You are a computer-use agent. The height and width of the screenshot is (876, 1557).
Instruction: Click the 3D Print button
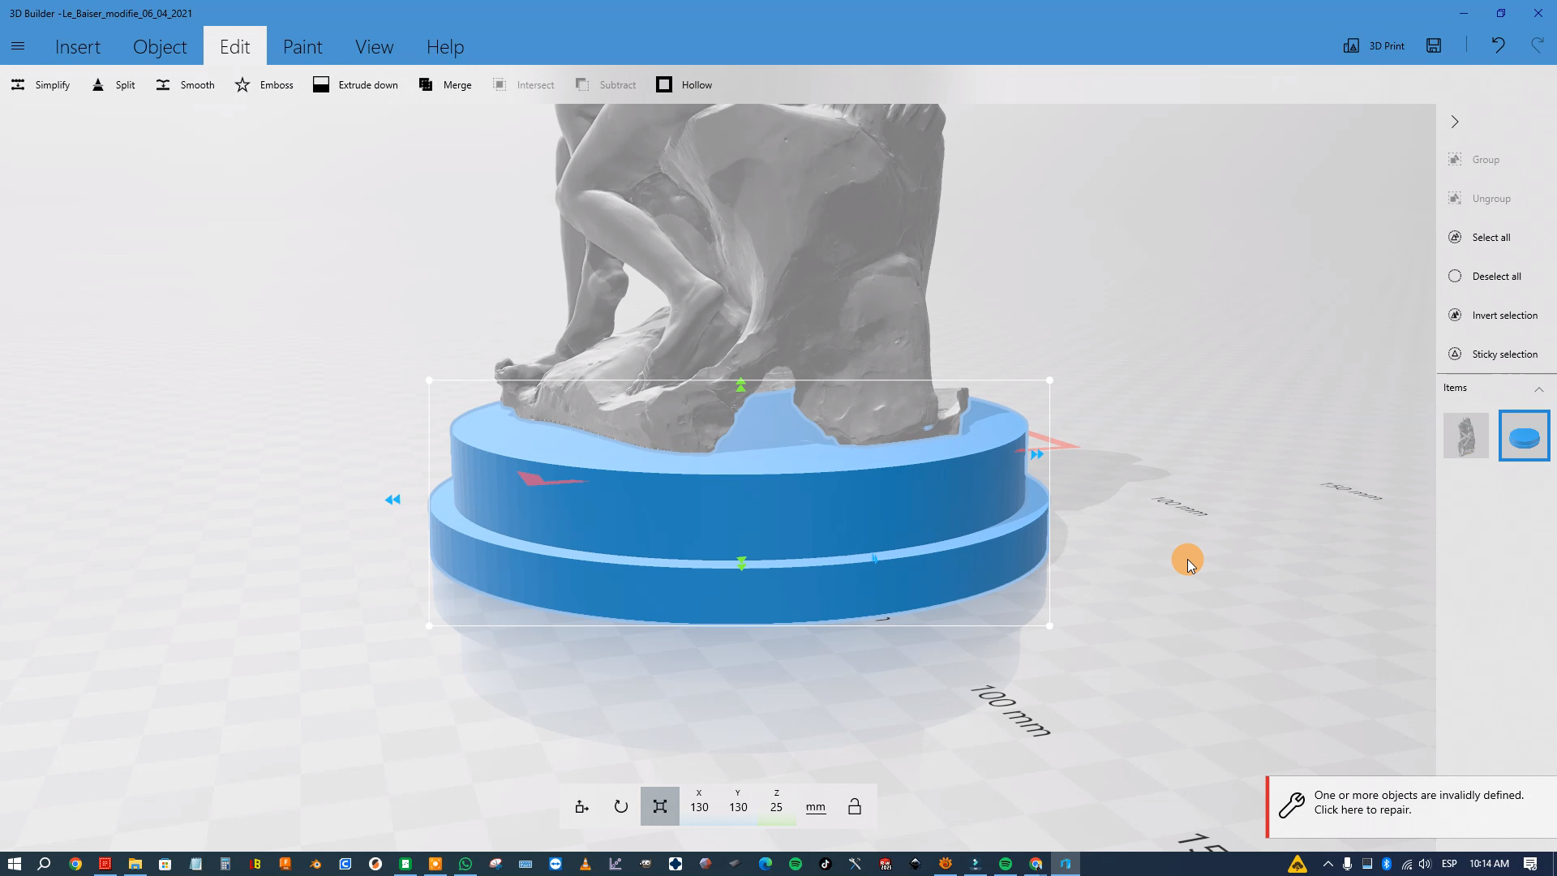point(1374,45)
